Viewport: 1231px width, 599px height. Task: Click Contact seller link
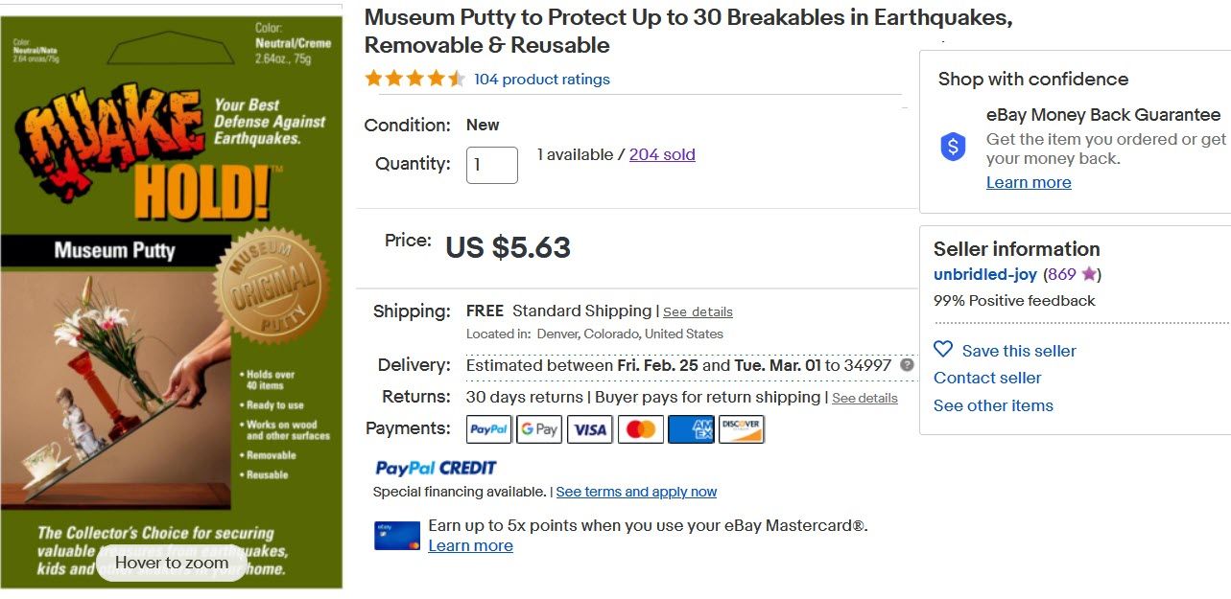[x=987, y=378]
